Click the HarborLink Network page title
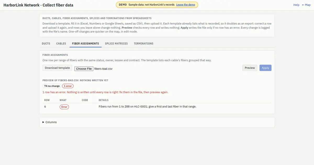This screenshot has width=314, height=165. coord(38,5)
